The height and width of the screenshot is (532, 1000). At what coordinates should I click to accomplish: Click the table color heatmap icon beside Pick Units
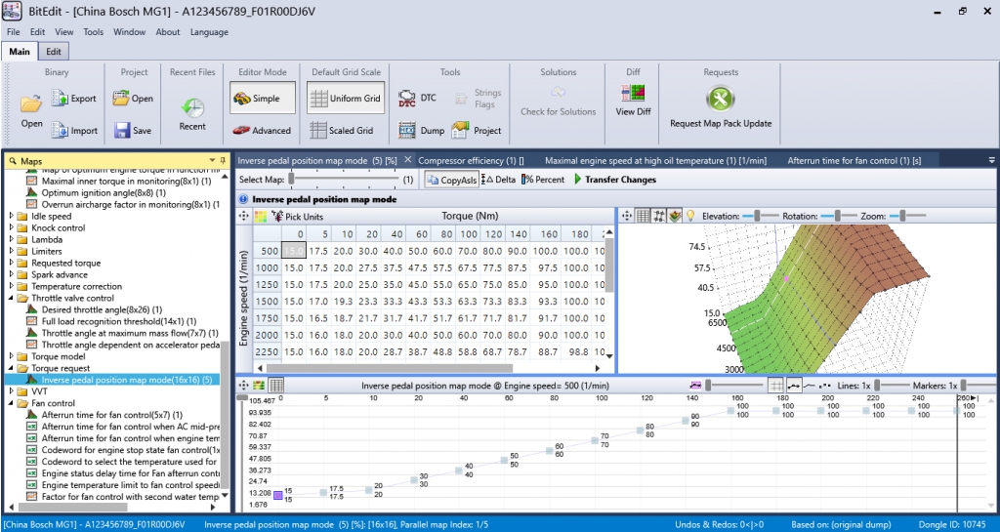[260, 217]
